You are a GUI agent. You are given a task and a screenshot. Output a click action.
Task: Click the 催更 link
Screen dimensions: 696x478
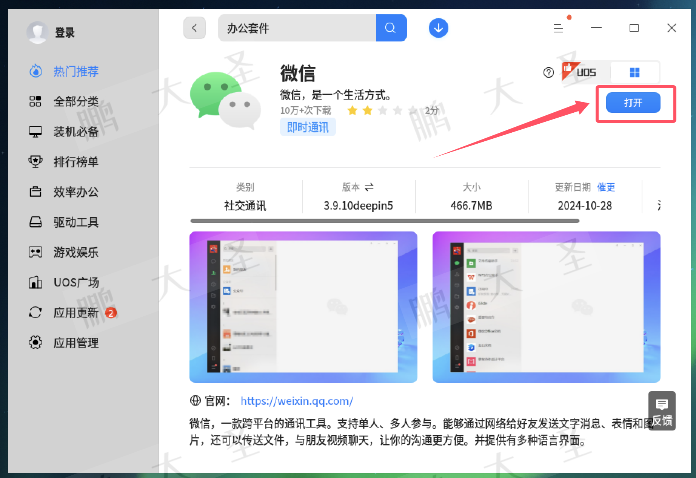pos(606,187)
